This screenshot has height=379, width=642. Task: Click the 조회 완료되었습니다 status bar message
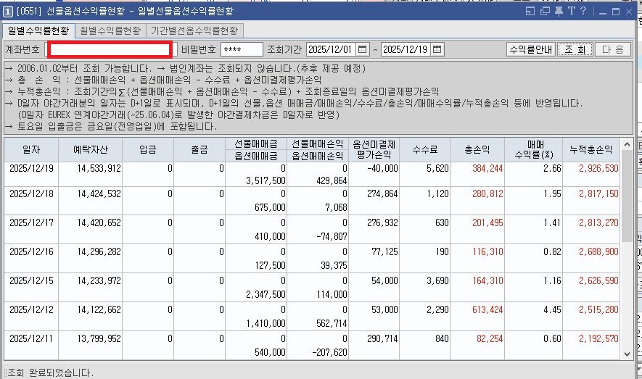click(x=51, y=373)
